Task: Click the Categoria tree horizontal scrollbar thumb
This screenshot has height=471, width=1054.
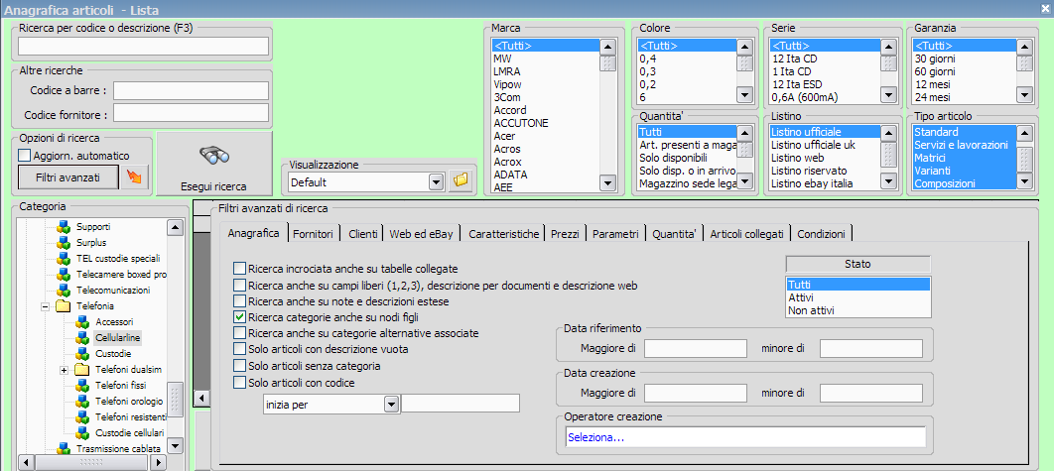Action: pyautogui.click(x=91, y=462)
